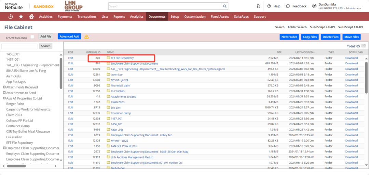Download the Employee Claim Supporting Document folder
The image size is (369, 175).
tap(351, 63)
